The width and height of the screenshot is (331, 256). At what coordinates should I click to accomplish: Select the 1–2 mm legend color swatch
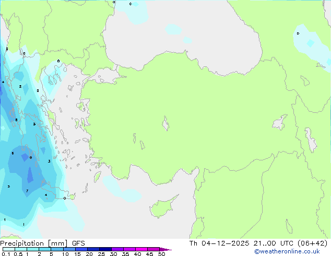(x=33, y=249)
